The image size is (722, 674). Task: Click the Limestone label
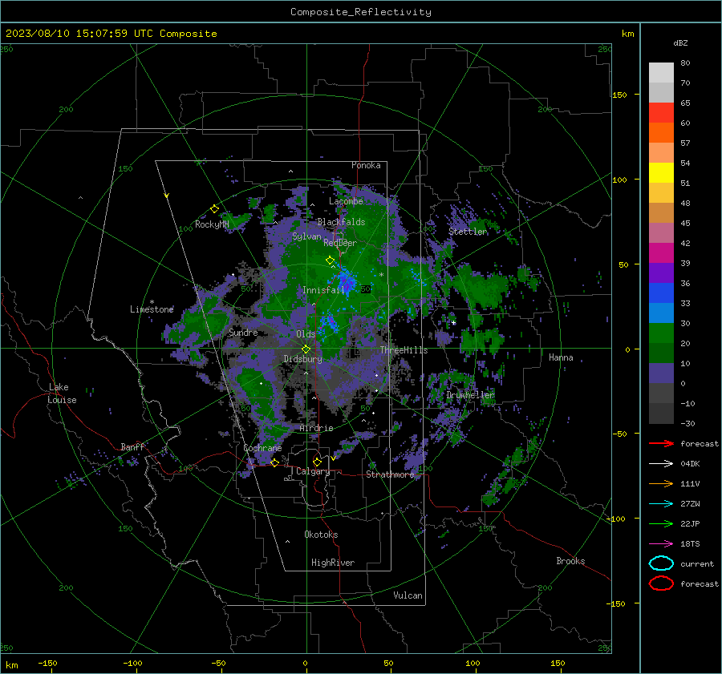pyautogui.click(x=152, y=309)
